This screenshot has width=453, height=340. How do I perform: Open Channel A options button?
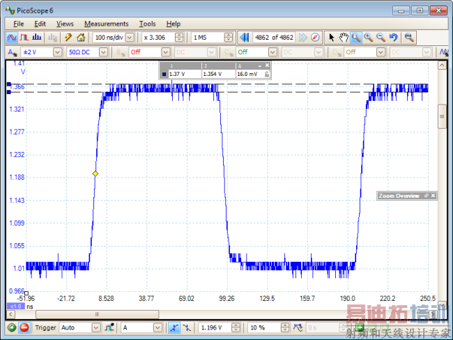[x=12, y=52]
